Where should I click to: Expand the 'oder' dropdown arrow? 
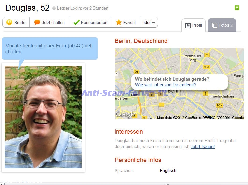pos(154,23)
